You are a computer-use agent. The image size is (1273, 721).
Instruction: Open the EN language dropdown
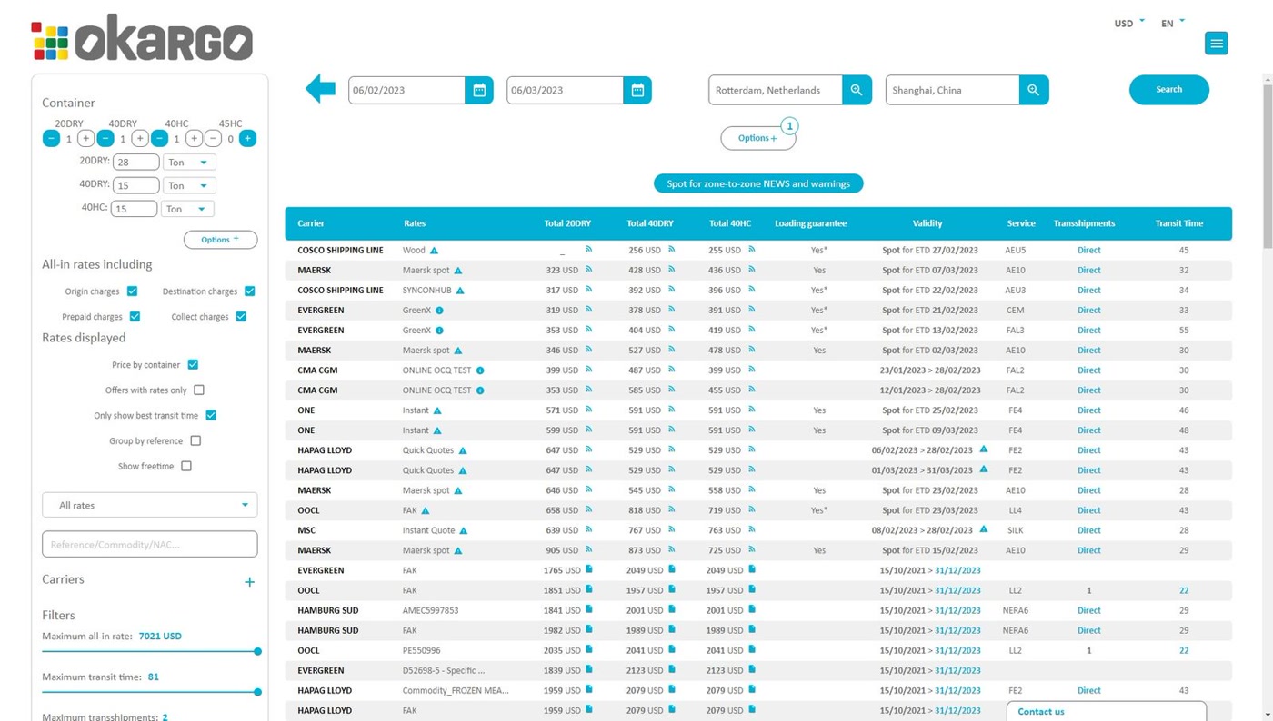click(x=1173, y=23)
